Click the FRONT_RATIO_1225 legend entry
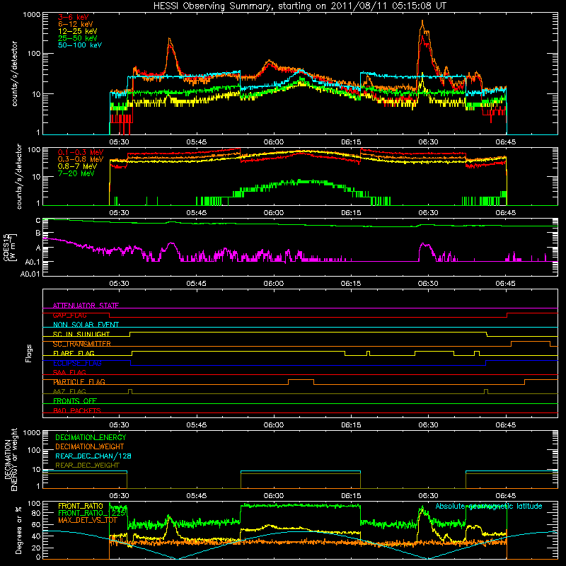Image resolution: width=566 pixels, height=566 pixels. pyautogui.click(x=91, y=513)
